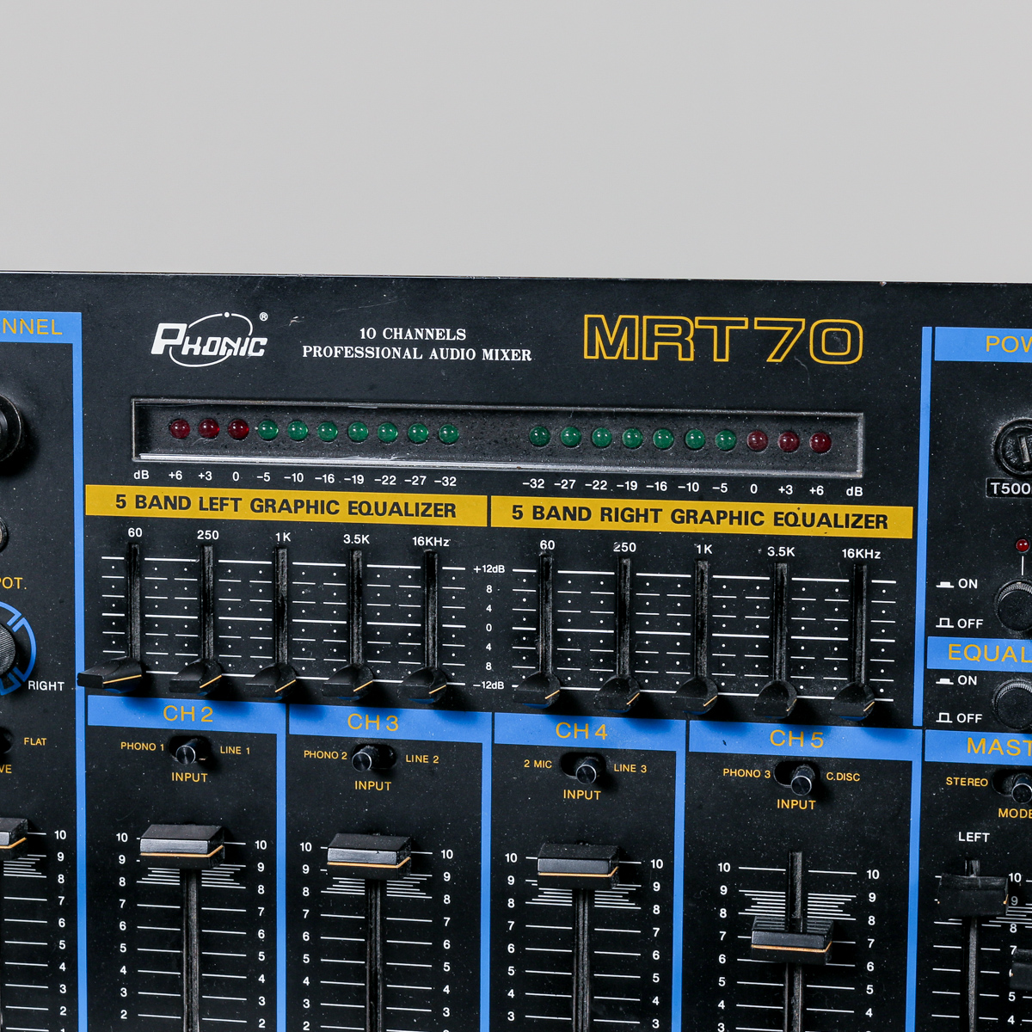Image resolution: width=1032 pixels, height=1032 pixels.
Task: Click the '5 BAND RIGHT GRAPHIC EQUALIZER' label
Action: pos(699,517)
